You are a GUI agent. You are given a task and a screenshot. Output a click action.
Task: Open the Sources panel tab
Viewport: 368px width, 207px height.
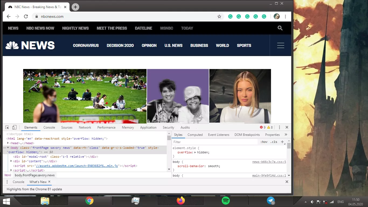[67, 127]
